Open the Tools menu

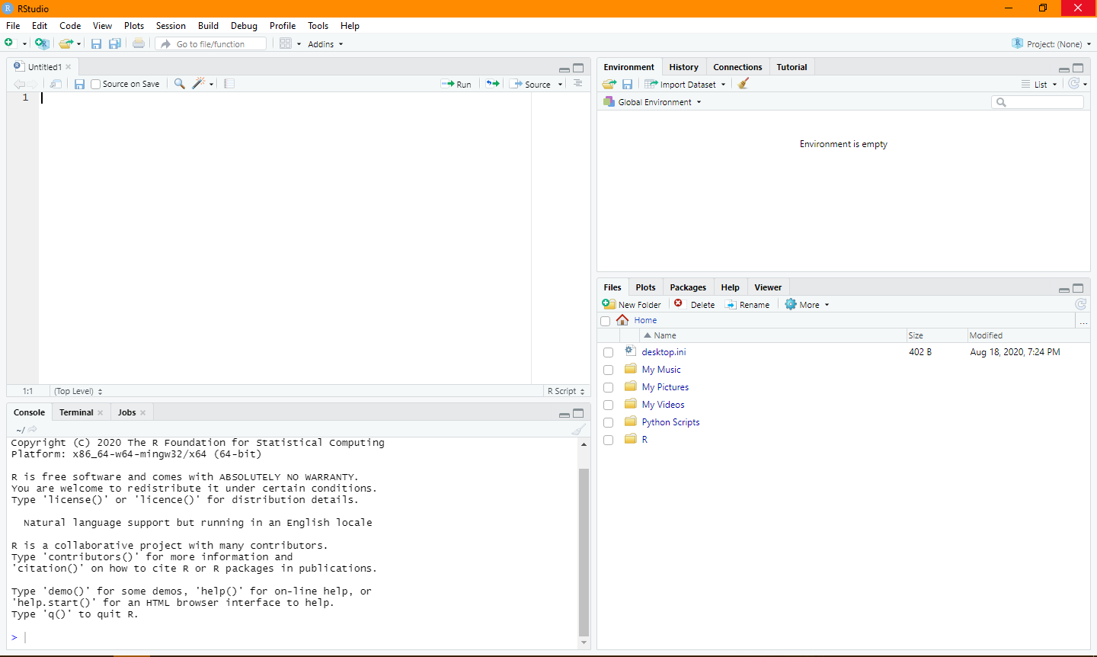pyautogui.click(x=318, y=26)
